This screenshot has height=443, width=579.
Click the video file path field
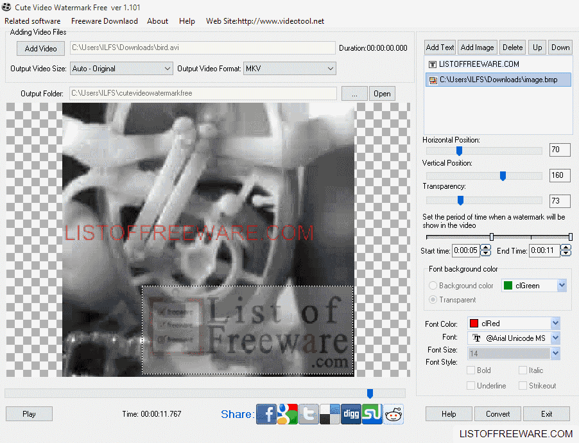click(203, 48)
